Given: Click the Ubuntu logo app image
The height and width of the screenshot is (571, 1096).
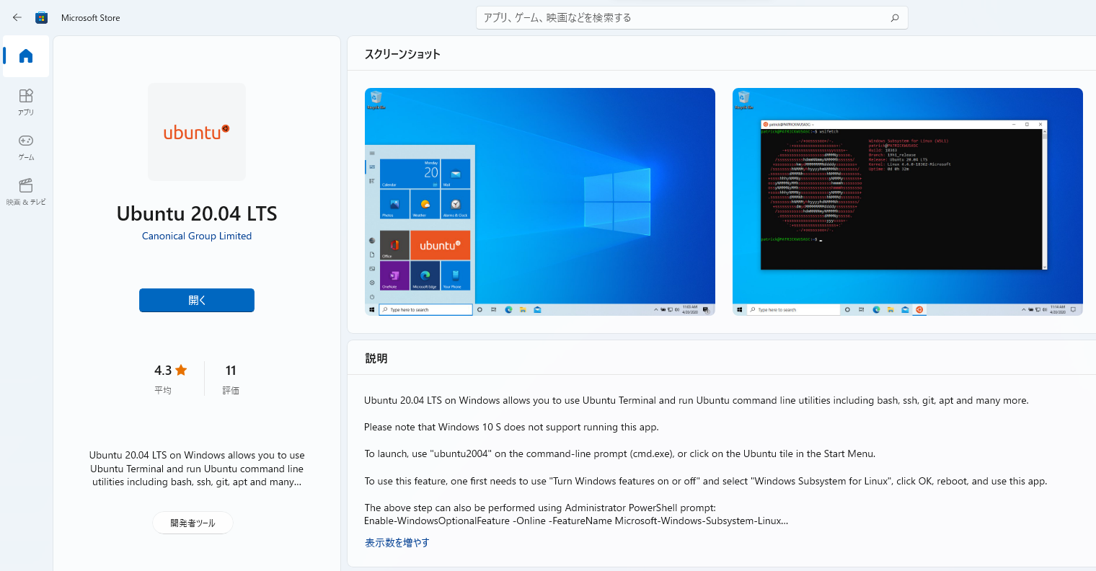Looking at the screenshot, I should pos(196,131).
